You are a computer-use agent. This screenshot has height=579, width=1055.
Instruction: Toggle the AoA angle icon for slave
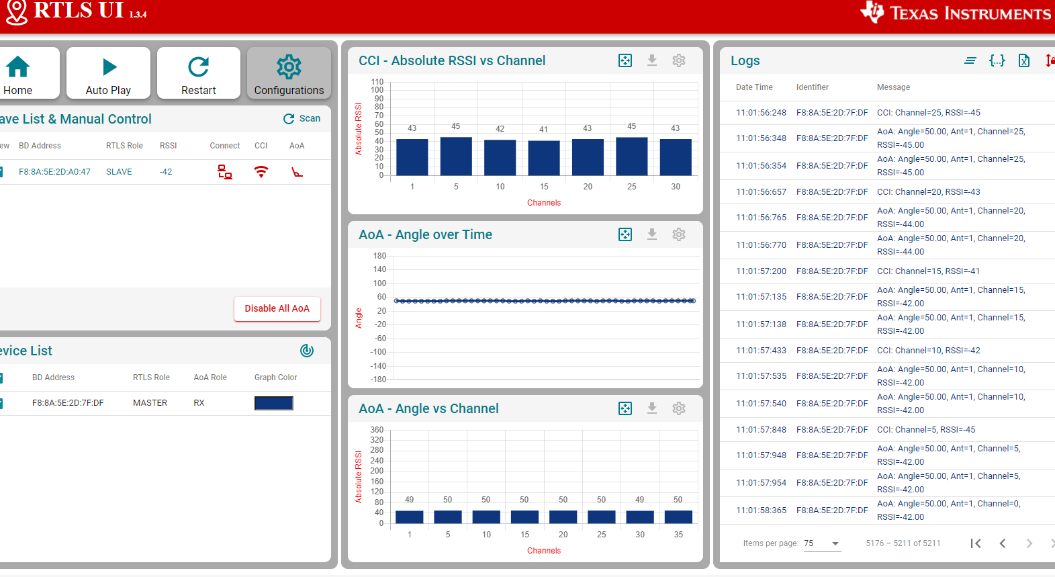coord(297,172)
